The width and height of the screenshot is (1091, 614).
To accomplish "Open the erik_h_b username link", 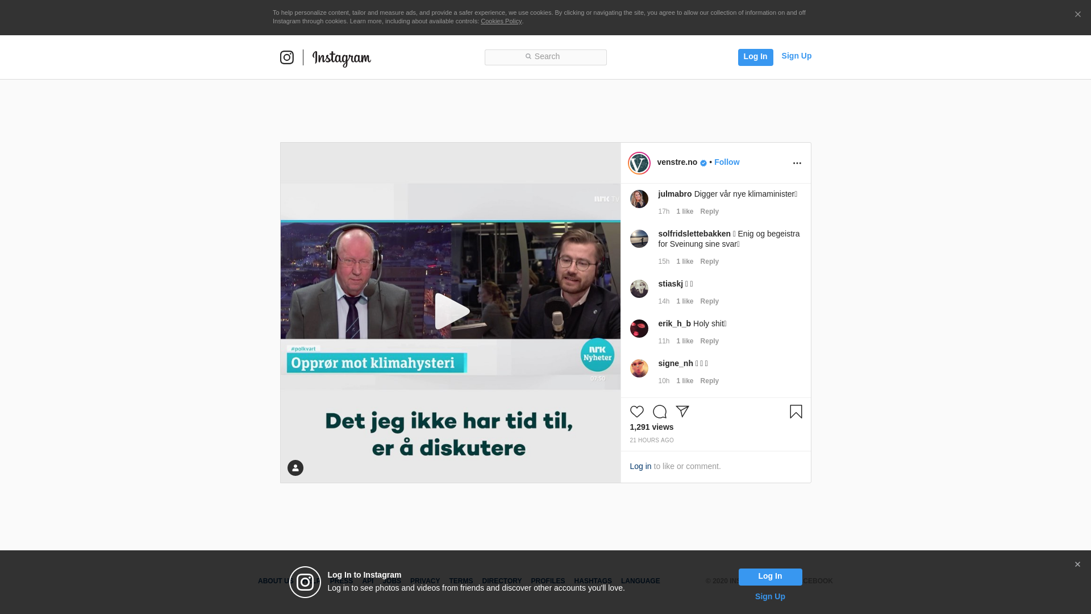I will 674,323.
